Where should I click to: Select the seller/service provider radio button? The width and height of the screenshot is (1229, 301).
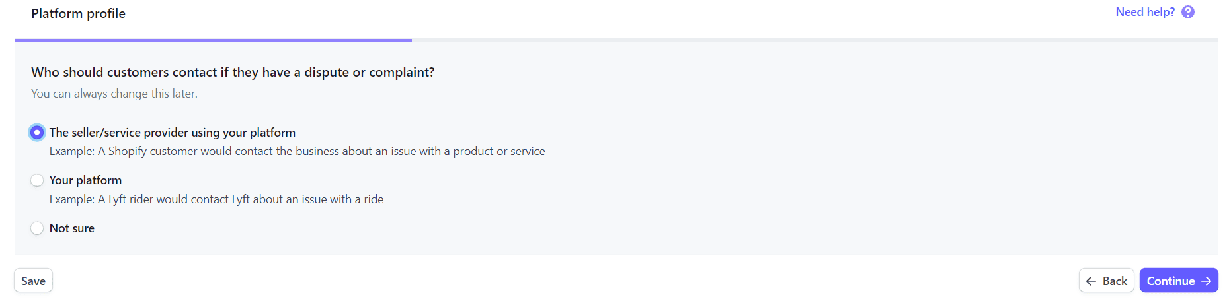pos(37,133)
